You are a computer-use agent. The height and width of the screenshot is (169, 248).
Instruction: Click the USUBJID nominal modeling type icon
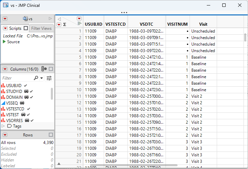(3, 85)
